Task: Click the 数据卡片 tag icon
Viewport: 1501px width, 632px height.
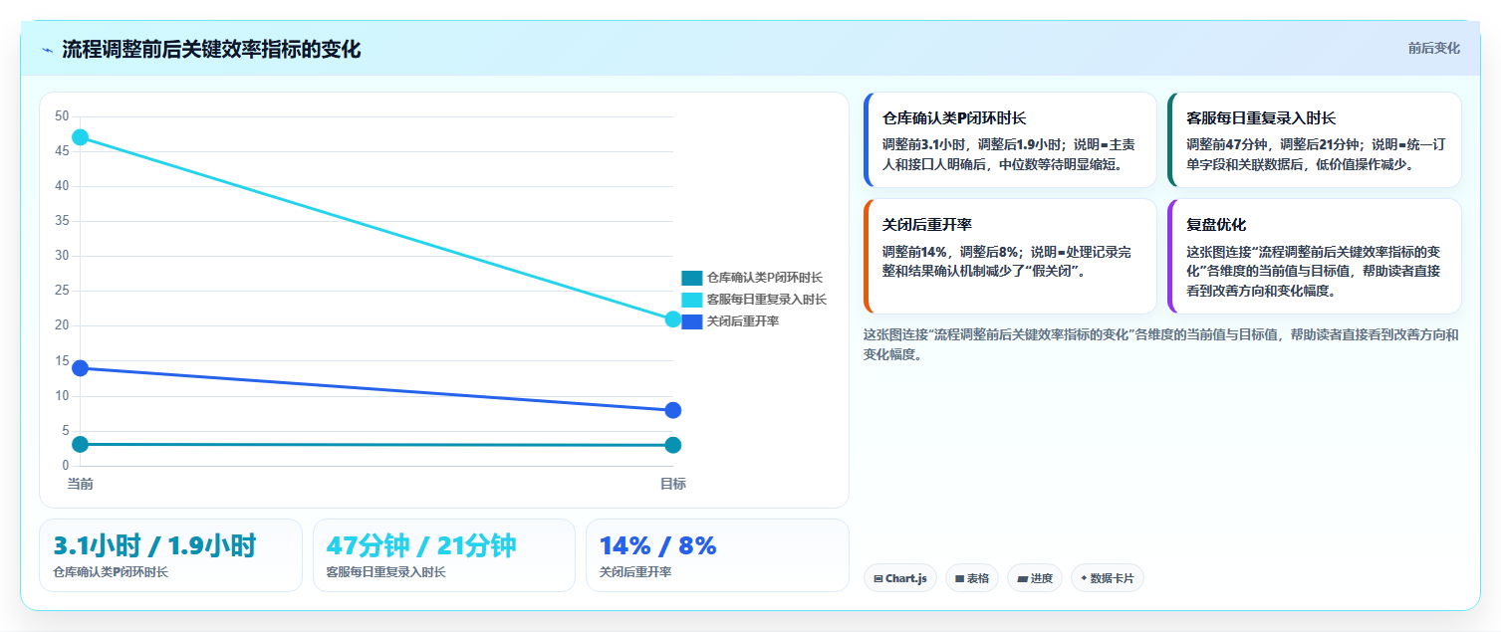Action: click(1084, 578)
